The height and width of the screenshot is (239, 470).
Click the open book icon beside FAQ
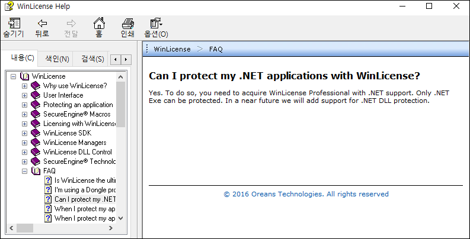click(36, 171)
